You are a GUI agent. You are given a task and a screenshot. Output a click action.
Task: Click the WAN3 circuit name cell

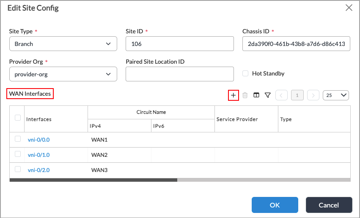(x=119, y=170)
